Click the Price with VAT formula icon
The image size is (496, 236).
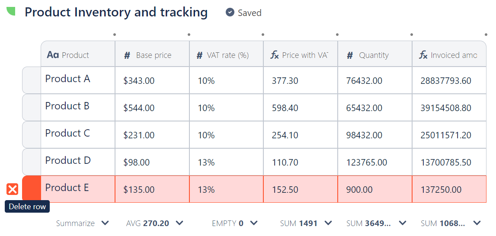(x=275, y=55)
